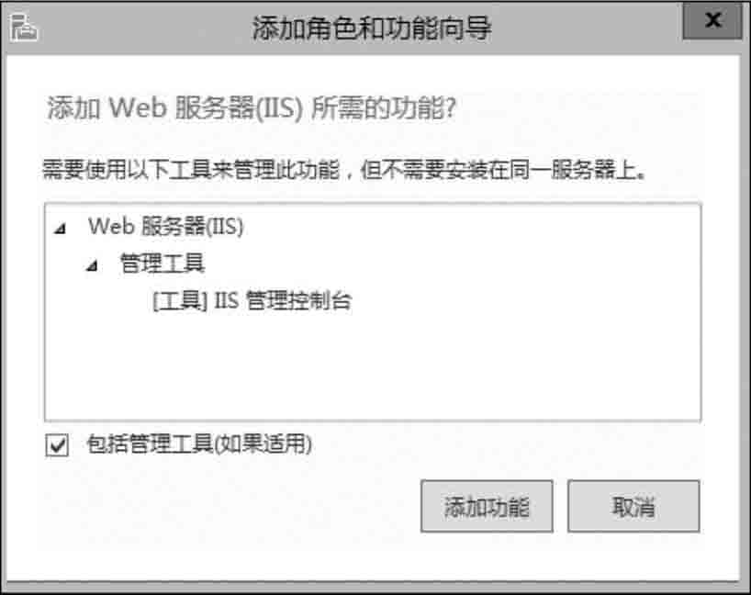Click the 添加功能 button
The height and width of the screenshot is (595, 751).
[x=488, y=506]
